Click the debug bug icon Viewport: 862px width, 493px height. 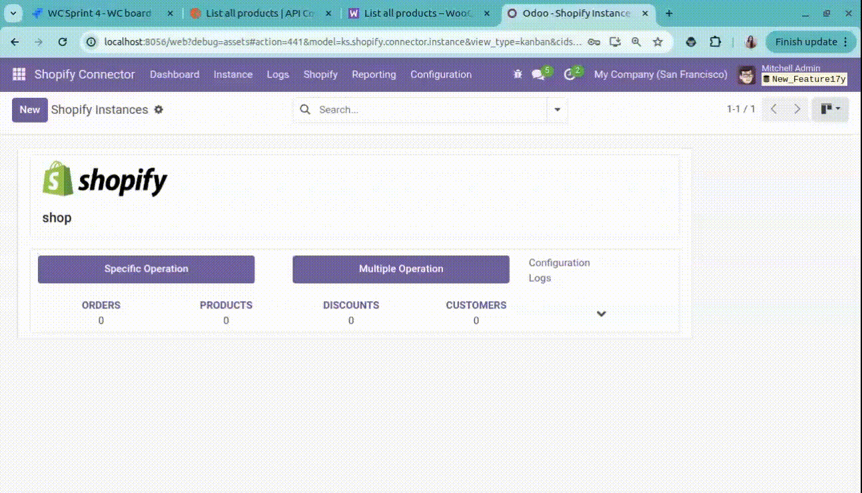tap(518, 75)
